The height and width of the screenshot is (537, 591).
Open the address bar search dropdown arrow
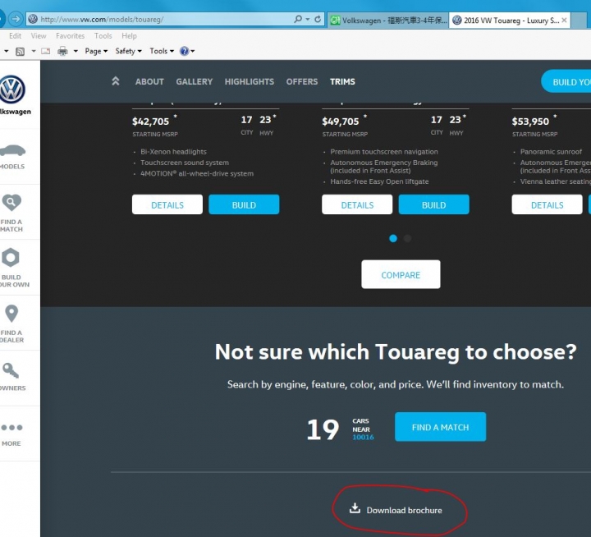[x=308, y=19]
